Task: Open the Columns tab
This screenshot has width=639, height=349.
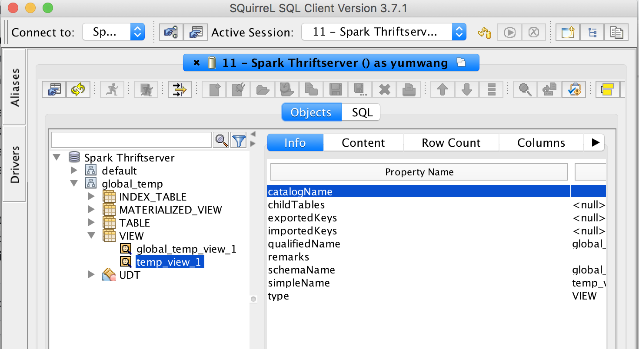Action: click(541, 142)
